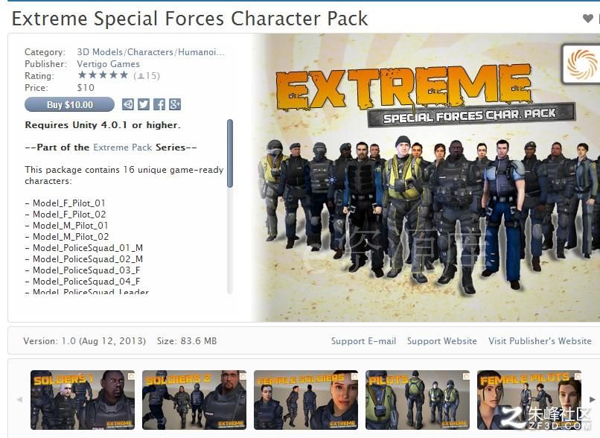Click the Support E-mail link
Screen dimensions: 600x438
click(x=363, y=340)
